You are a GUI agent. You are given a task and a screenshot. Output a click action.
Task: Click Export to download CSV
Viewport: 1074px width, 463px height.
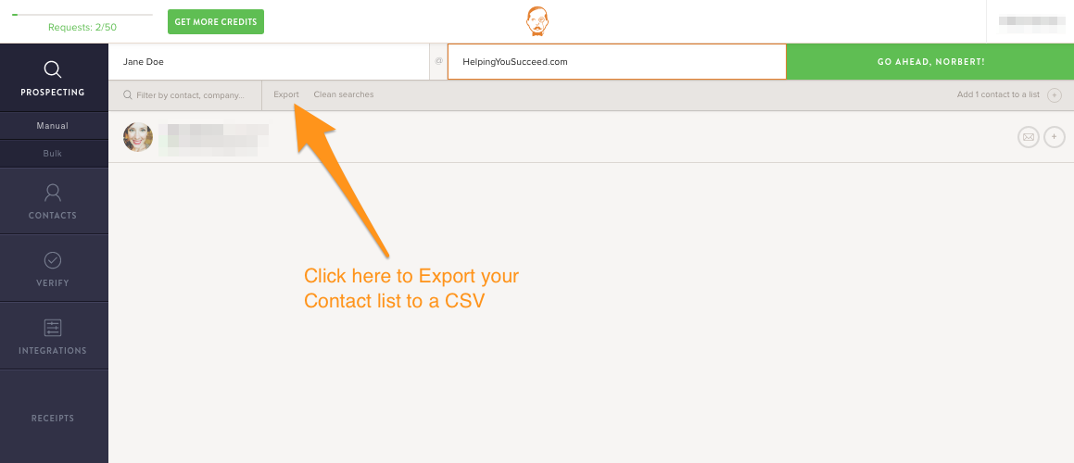click(286, 94)
